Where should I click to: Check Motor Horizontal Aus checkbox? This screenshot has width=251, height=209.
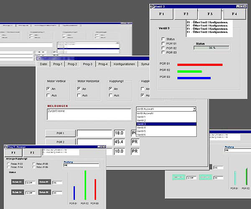pyautogui.click(x=79, y=95)
